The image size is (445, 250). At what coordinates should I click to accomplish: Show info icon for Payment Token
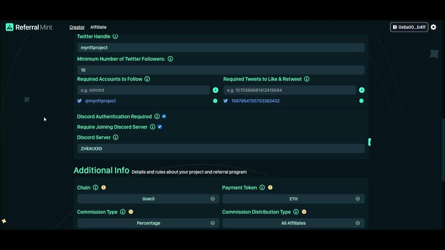click(262, 187)
